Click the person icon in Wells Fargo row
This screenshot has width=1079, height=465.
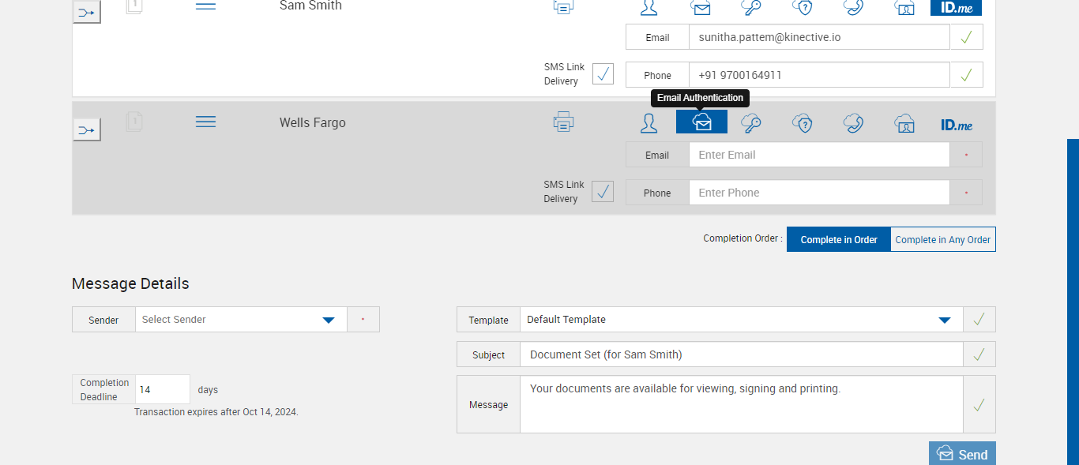(x=649, y=123)
